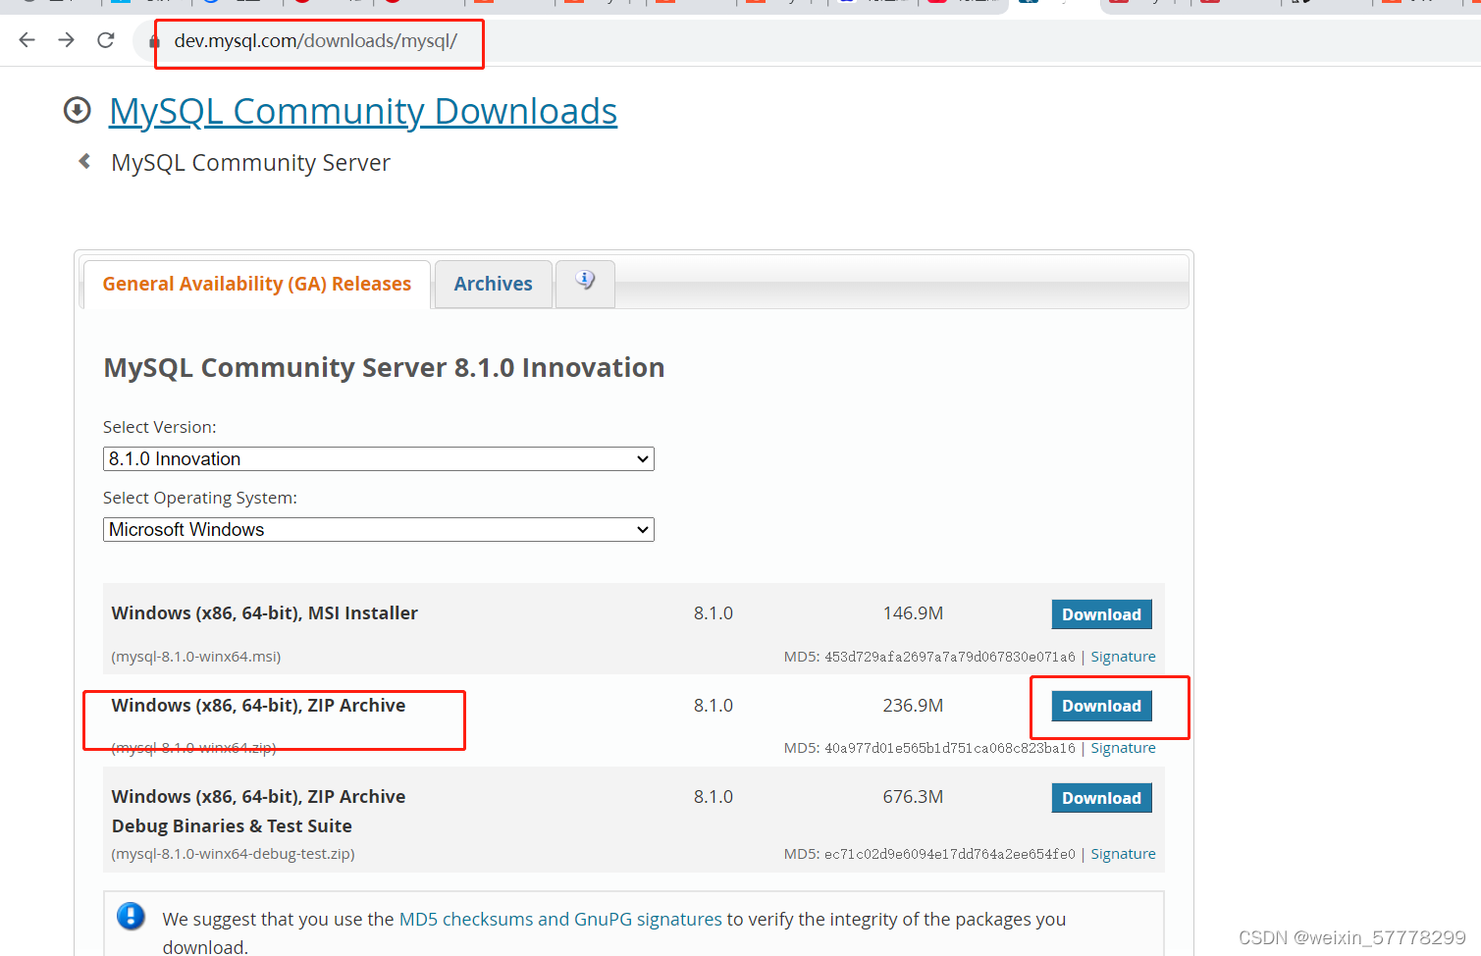Select the General Availability (GA) Releases tab

[257, 284]
